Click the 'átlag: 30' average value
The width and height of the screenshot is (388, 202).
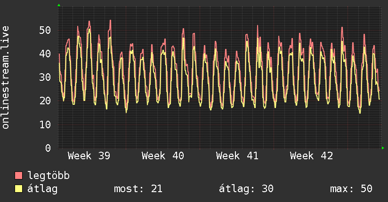(x=246, y=189)
